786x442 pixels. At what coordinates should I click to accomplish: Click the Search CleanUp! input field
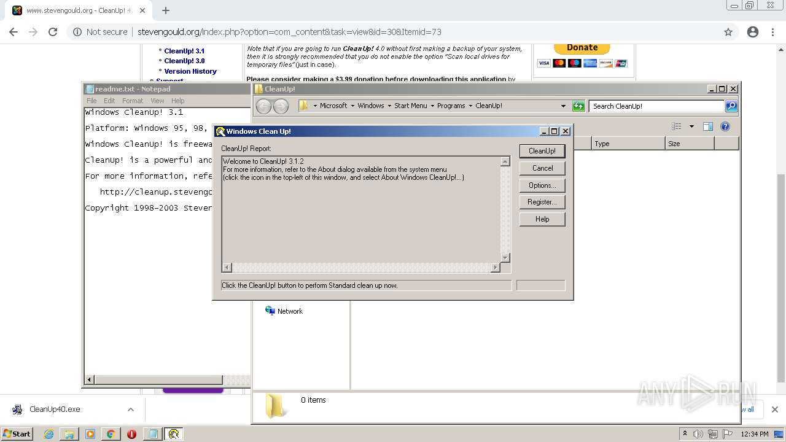point(656,106)
